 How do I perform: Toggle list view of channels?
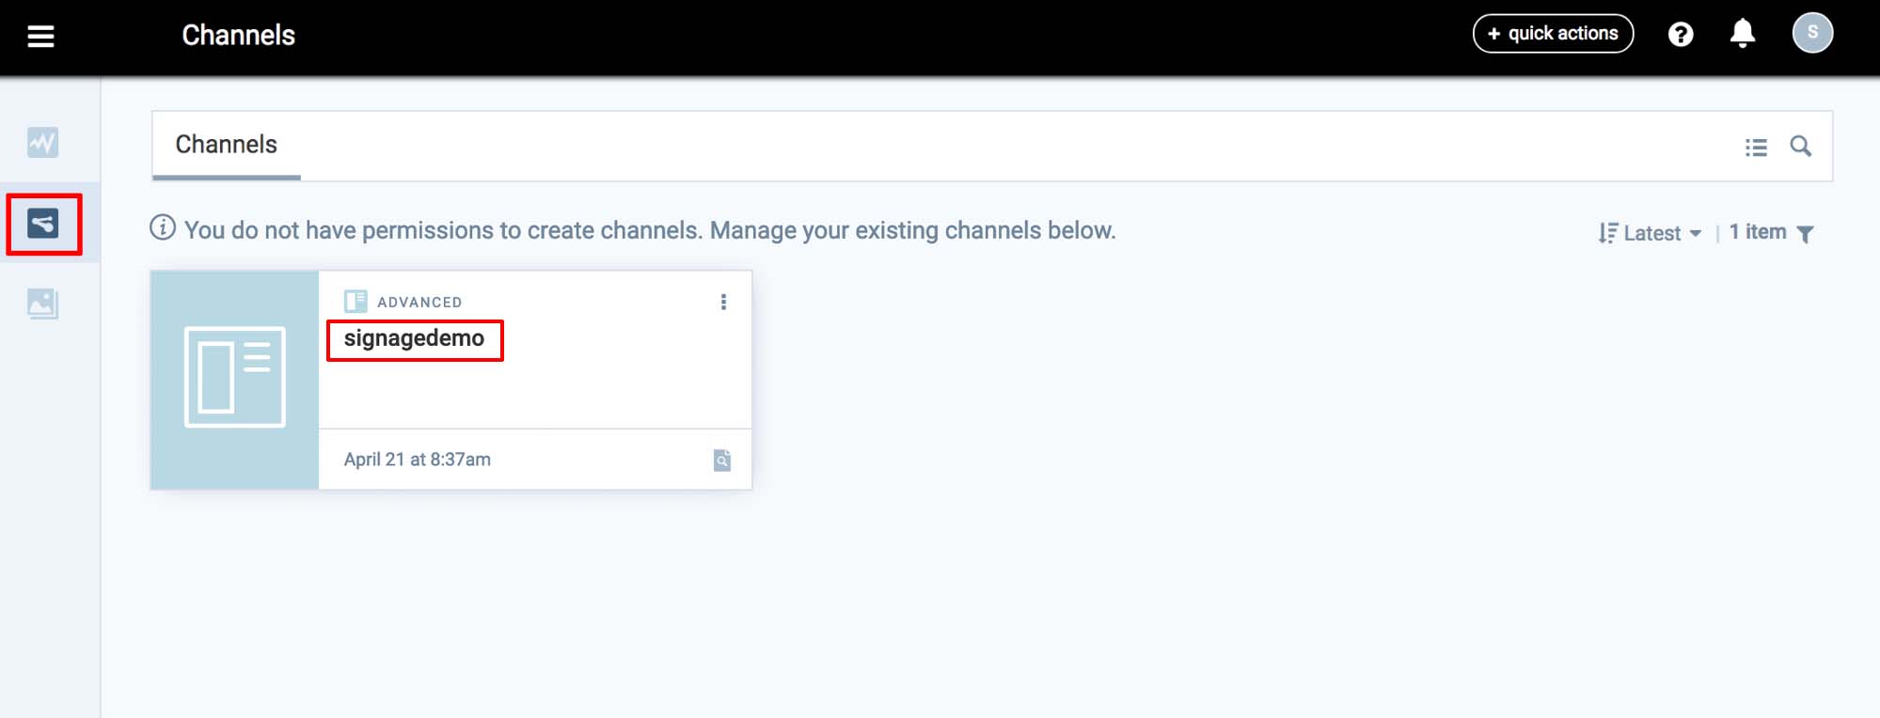[1755, 148]
